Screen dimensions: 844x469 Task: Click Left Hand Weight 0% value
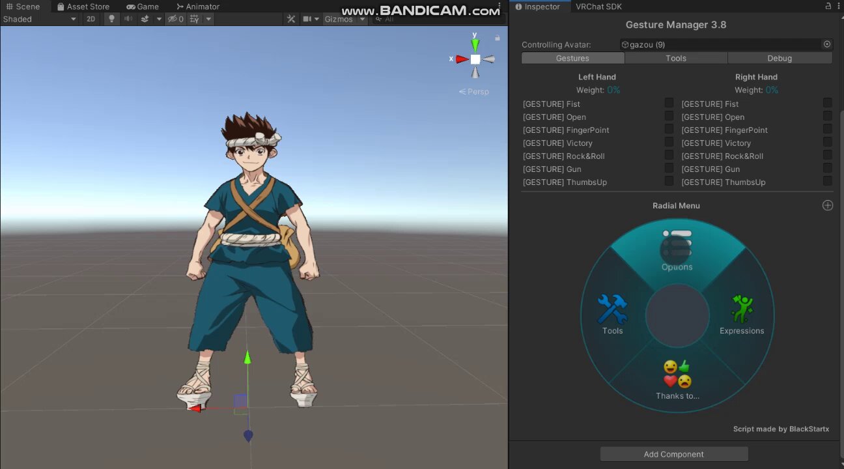point(613,90)
